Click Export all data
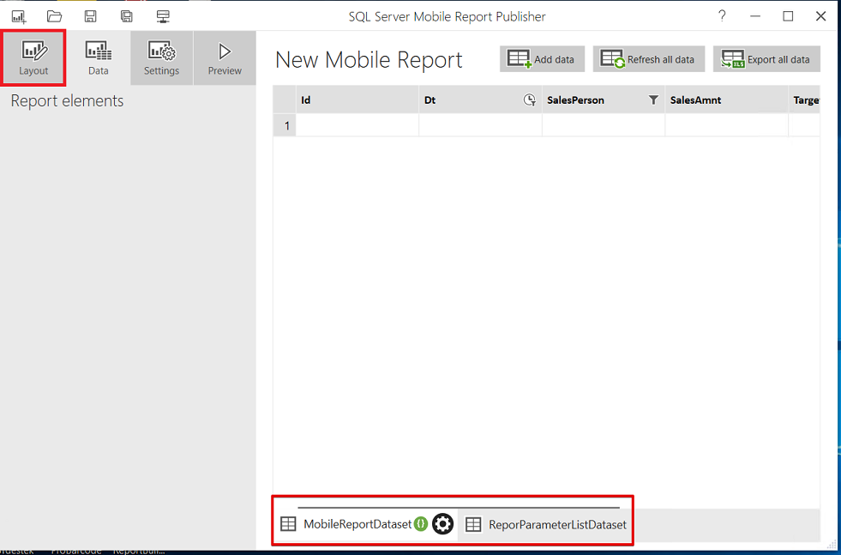The image size is (841, 555). [766, 59]
